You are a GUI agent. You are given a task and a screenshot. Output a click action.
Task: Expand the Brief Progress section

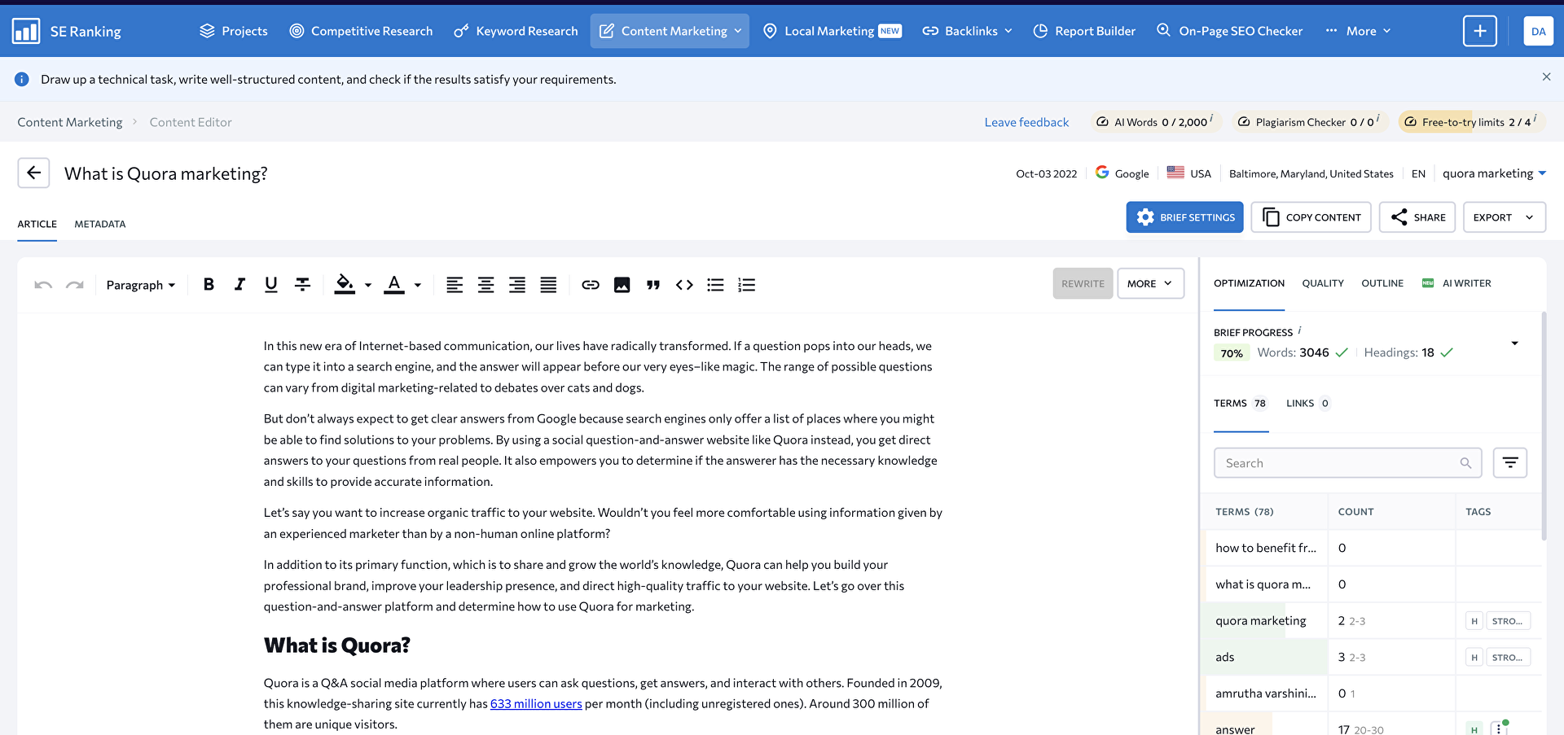(1514, 343)
